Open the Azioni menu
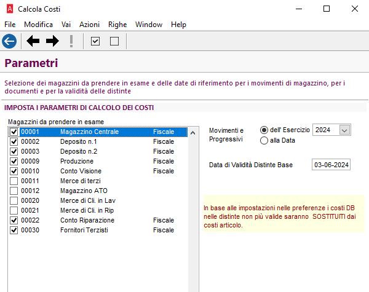This screenshot has width=369, height=292. point(89,25)
